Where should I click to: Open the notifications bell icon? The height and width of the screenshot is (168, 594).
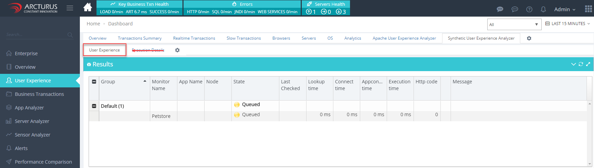543,9
